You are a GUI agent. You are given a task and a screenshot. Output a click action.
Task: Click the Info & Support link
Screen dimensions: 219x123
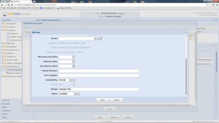coord(106,122)
